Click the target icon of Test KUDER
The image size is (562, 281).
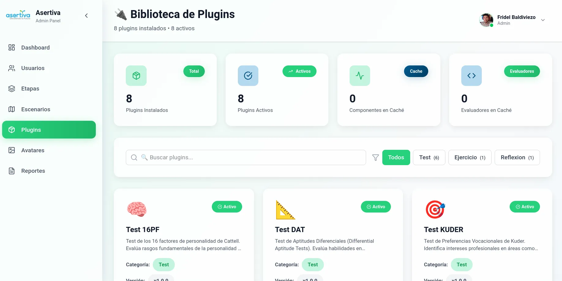[x=435, y=209]
